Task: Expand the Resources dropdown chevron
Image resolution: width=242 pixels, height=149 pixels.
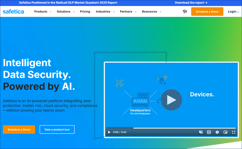Action: pos(160,12)
